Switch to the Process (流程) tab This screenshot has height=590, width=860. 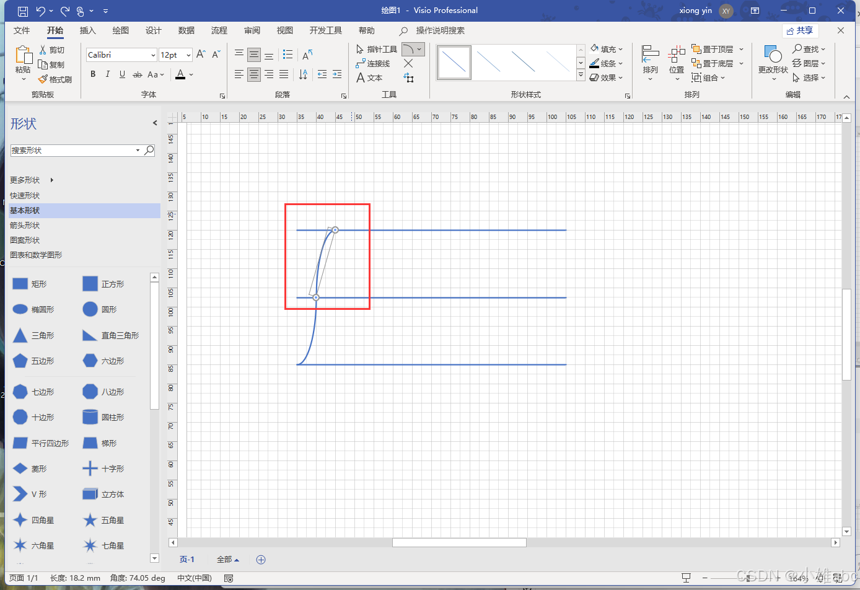coord(219,30)
